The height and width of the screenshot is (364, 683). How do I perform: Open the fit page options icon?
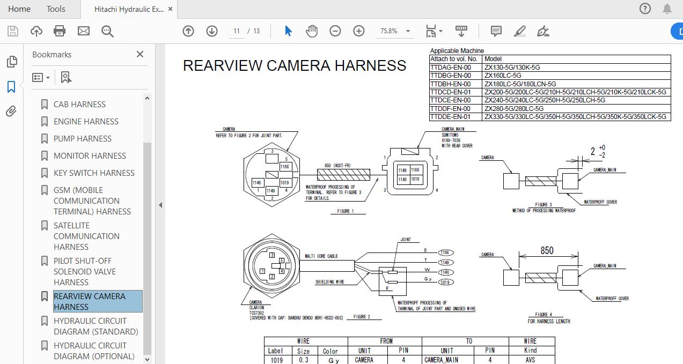click(x=431, y=31)
